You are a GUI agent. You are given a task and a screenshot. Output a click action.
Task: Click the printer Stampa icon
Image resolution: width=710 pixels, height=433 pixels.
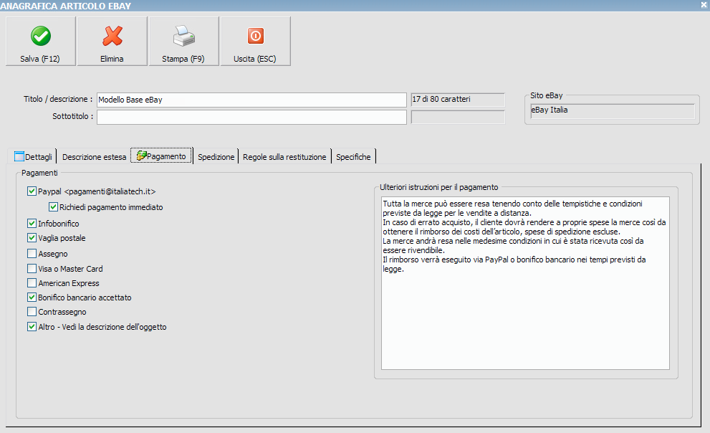[x=184, y=36]
